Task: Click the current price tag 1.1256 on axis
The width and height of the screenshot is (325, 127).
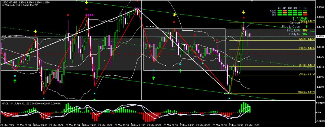Action: pyautogui.click(x=320, y=36)
